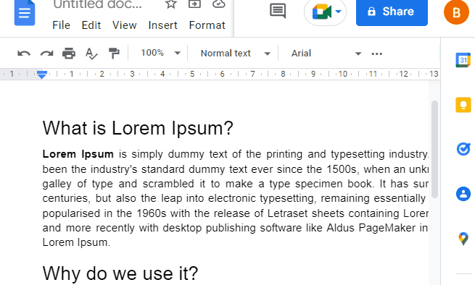
Task: Open the Google Docs home icon
Action: click(x=25, y=13)
